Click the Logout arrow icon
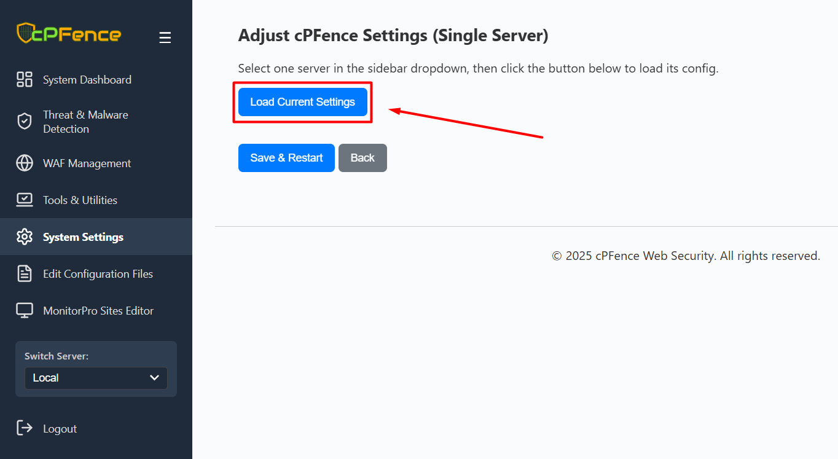Screen dimensions: 838x459 tap(25, 428)
